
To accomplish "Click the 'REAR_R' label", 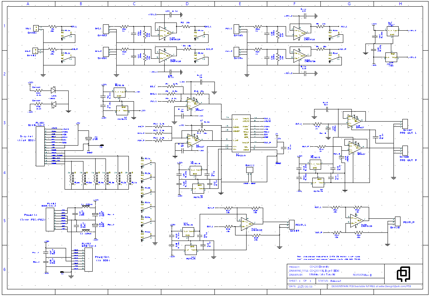I will [x=409, y=222].
